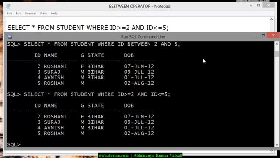Click the NAME header in first result table
280x158 pixels.
click(51, 55)
